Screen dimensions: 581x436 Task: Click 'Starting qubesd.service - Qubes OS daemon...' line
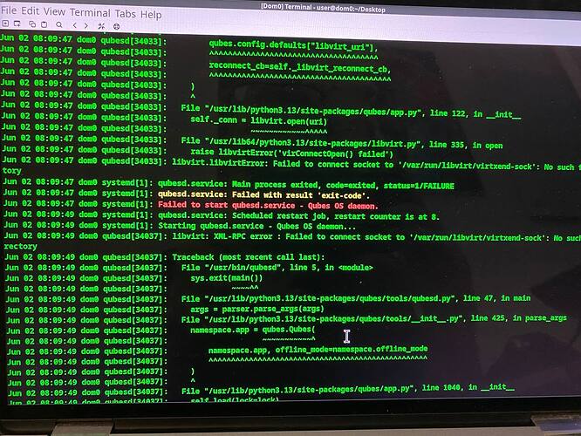[256, 226]
